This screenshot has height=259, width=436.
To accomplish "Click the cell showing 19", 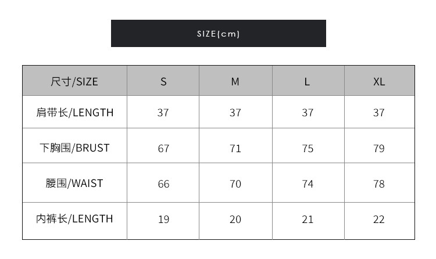I will tap(163, 220).
